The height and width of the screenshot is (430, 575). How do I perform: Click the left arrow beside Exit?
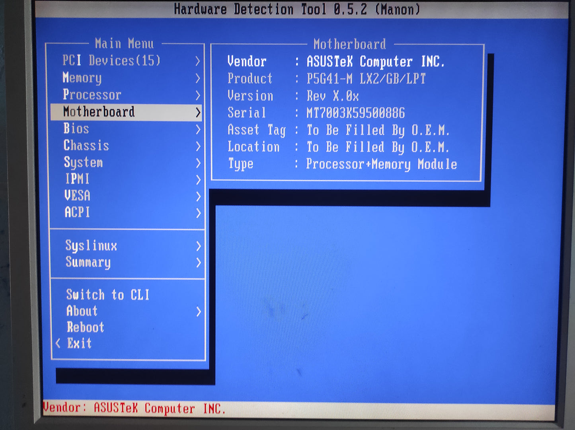pos(58,343)
